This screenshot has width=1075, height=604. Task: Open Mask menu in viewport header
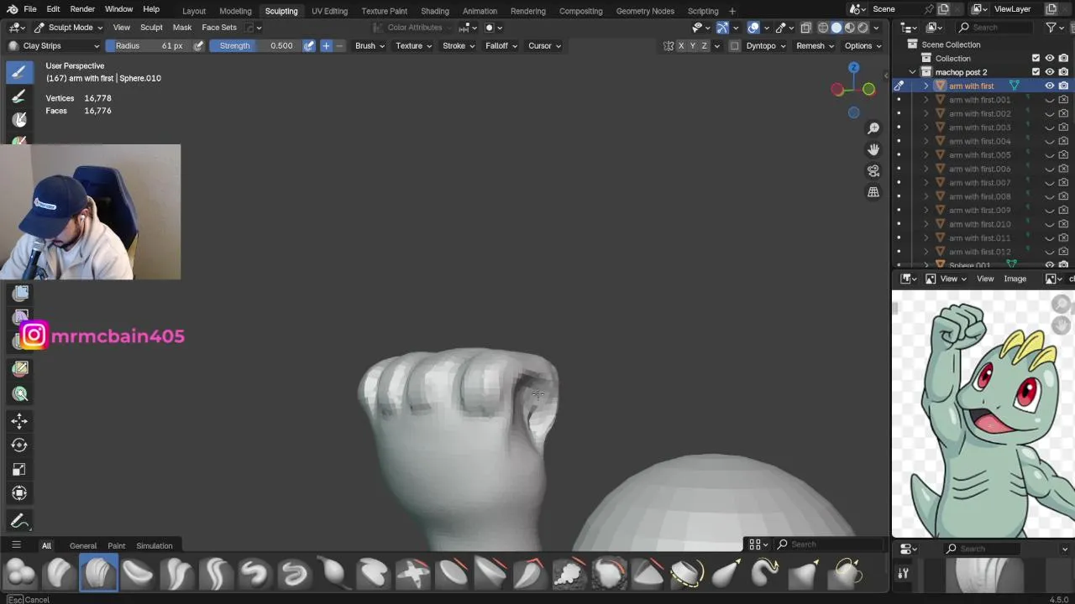pos(182,28)
